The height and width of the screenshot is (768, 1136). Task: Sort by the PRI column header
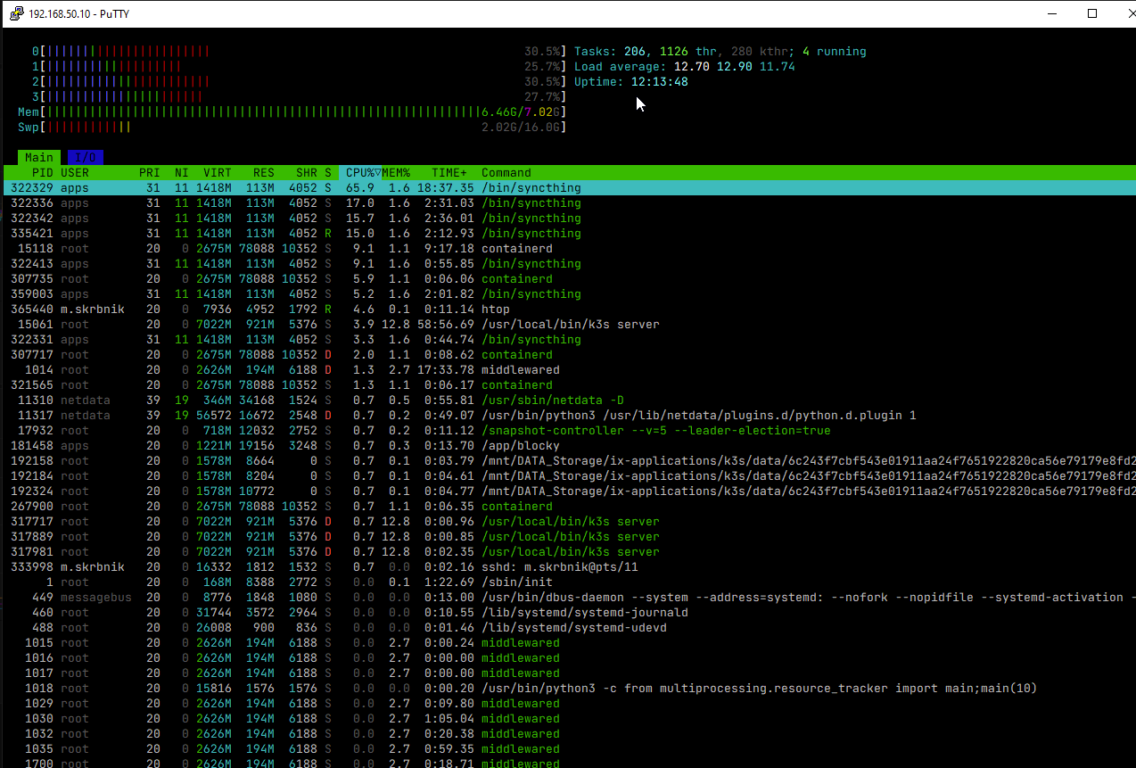click(150, 173)
